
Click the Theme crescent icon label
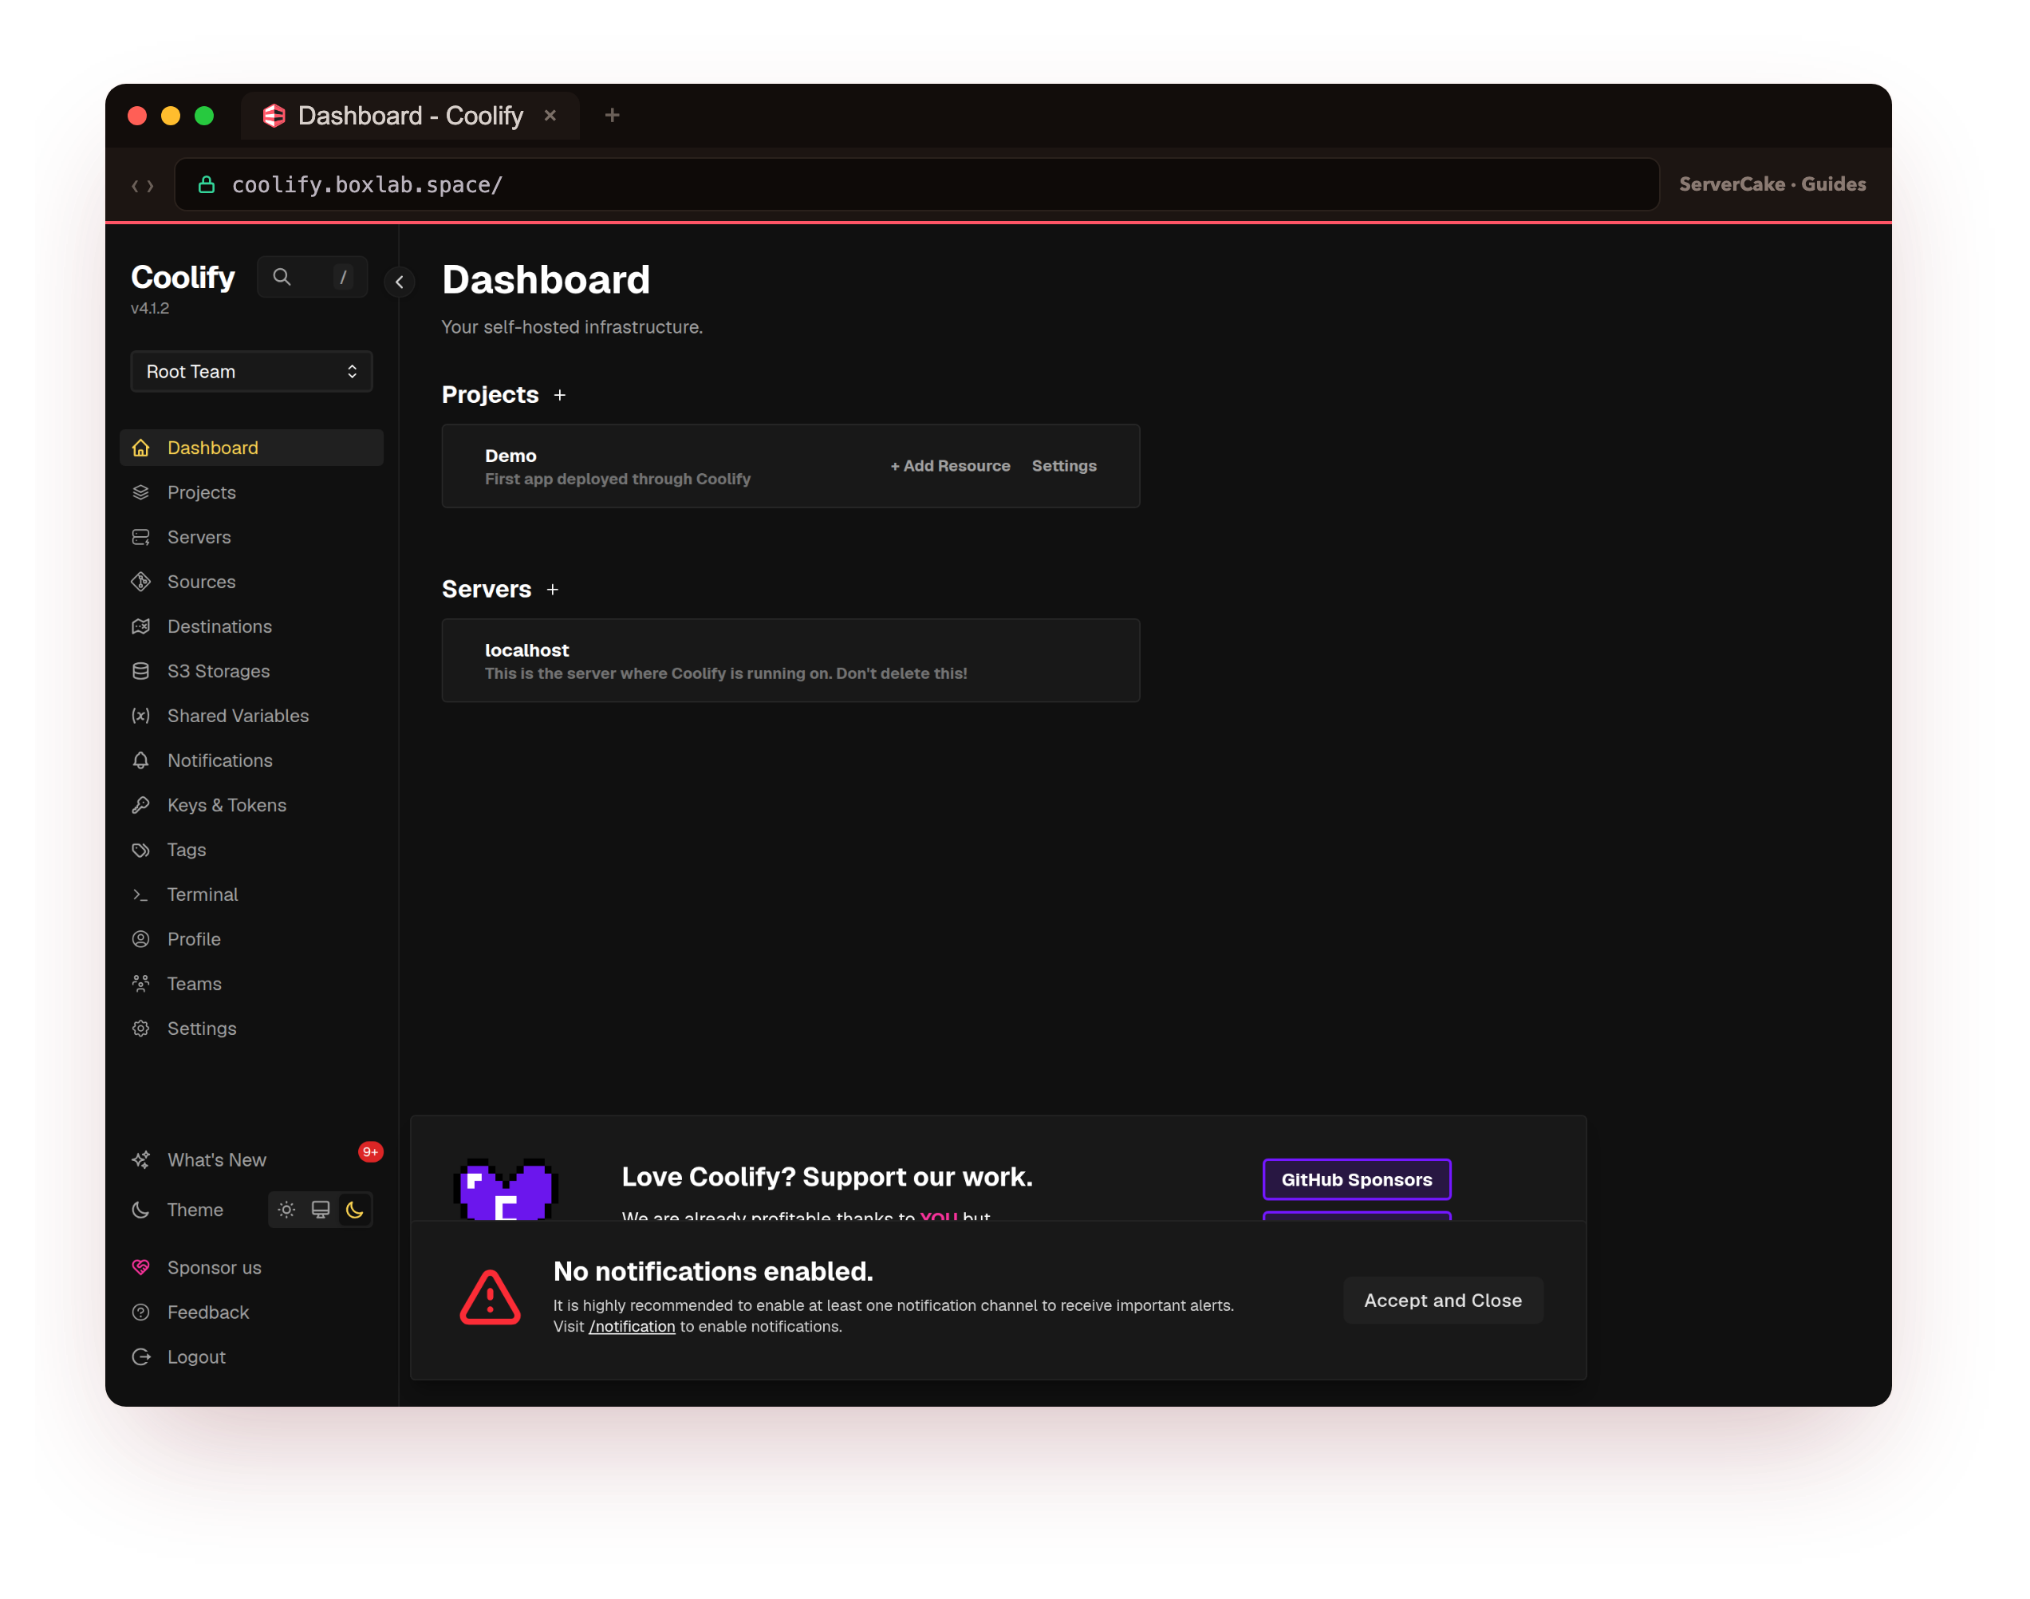click(140, 1210)
